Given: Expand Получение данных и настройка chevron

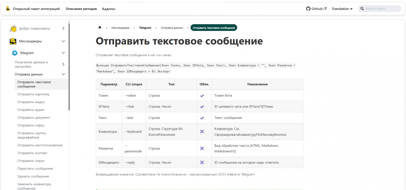Looking at the screenshot, I should click(63, 64).
